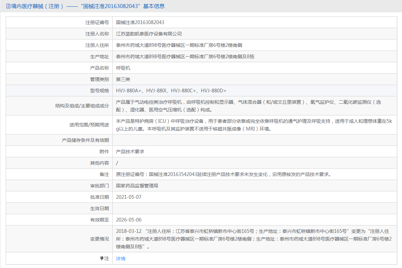Image resolution: width=402 pixels, height=268 pixels.
Task: Select registration number 国械注准20163082043 in the table
Action: (x=140, y=22)
